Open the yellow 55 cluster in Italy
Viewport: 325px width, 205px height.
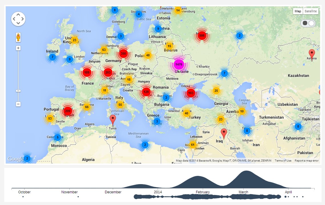(x=120, y=105)
